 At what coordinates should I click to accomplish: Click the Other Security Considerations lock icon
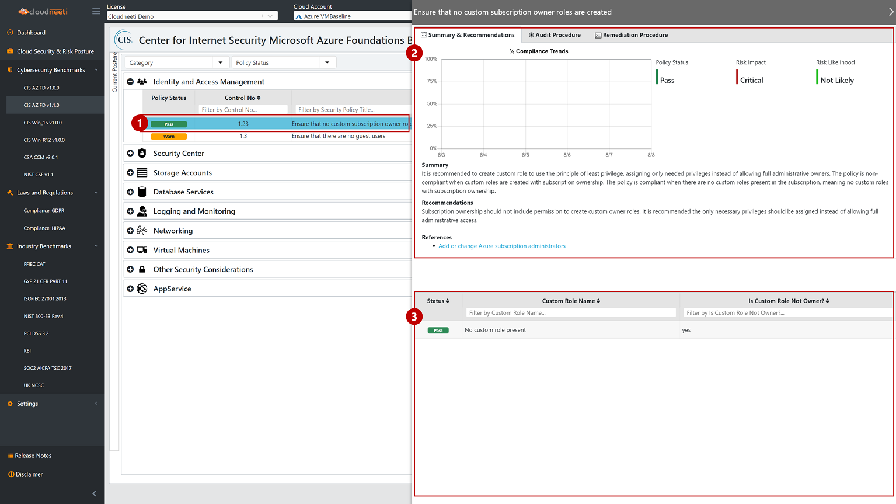click(142, 269)
